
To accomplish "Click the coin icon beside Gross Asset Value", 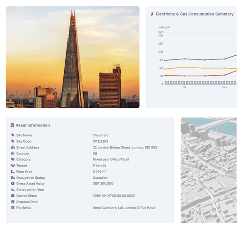I will coord(13,184).
